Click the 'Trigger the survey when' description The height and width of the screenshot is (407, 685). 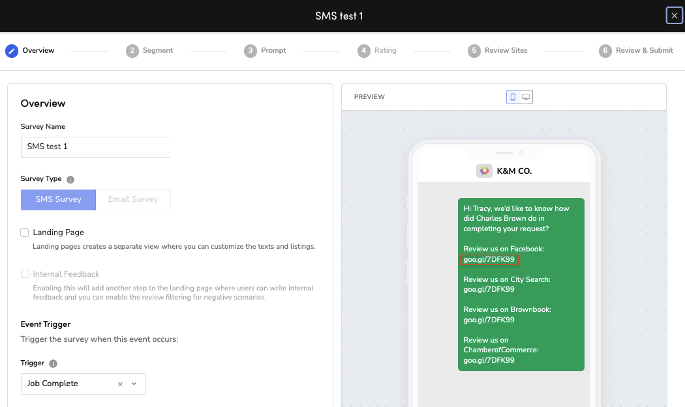tap(99, 339)
